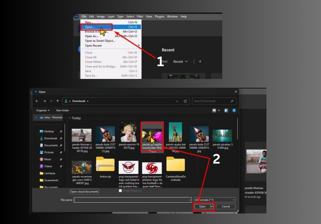Select pexels-bule (1).jpg thumbnail
The width and height of the screenshot is (321, 224).
105,134
